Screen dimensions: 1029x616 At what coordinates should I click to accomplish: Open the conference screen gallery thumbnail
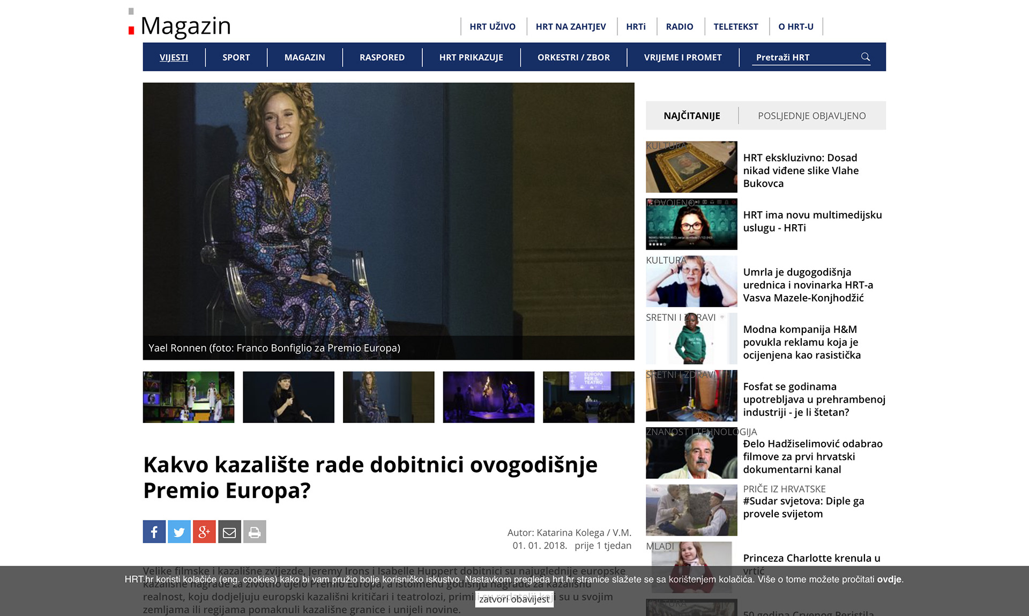588,397
